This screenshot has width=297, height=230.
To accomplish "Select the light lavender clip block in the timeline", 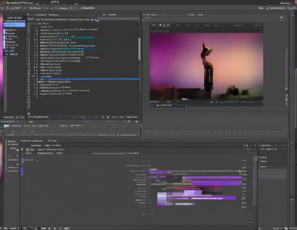I will click(193, 193).
